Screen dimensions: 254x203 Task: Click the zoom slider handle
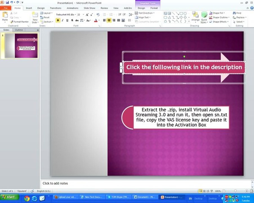[x=235, y=191]
